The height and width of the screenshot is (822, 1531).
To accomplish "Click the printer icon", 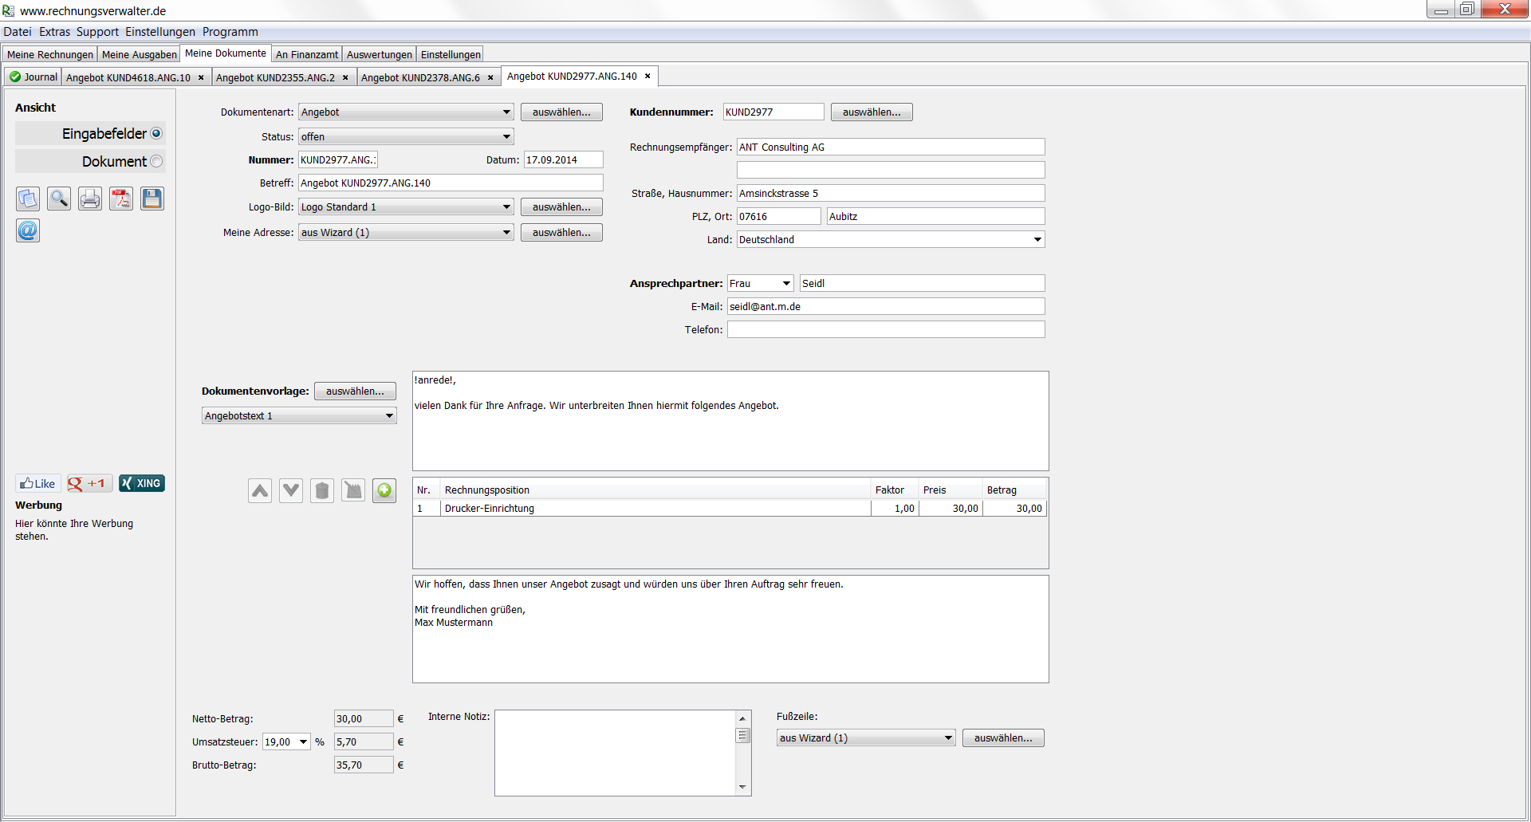I will click(90, 199).
